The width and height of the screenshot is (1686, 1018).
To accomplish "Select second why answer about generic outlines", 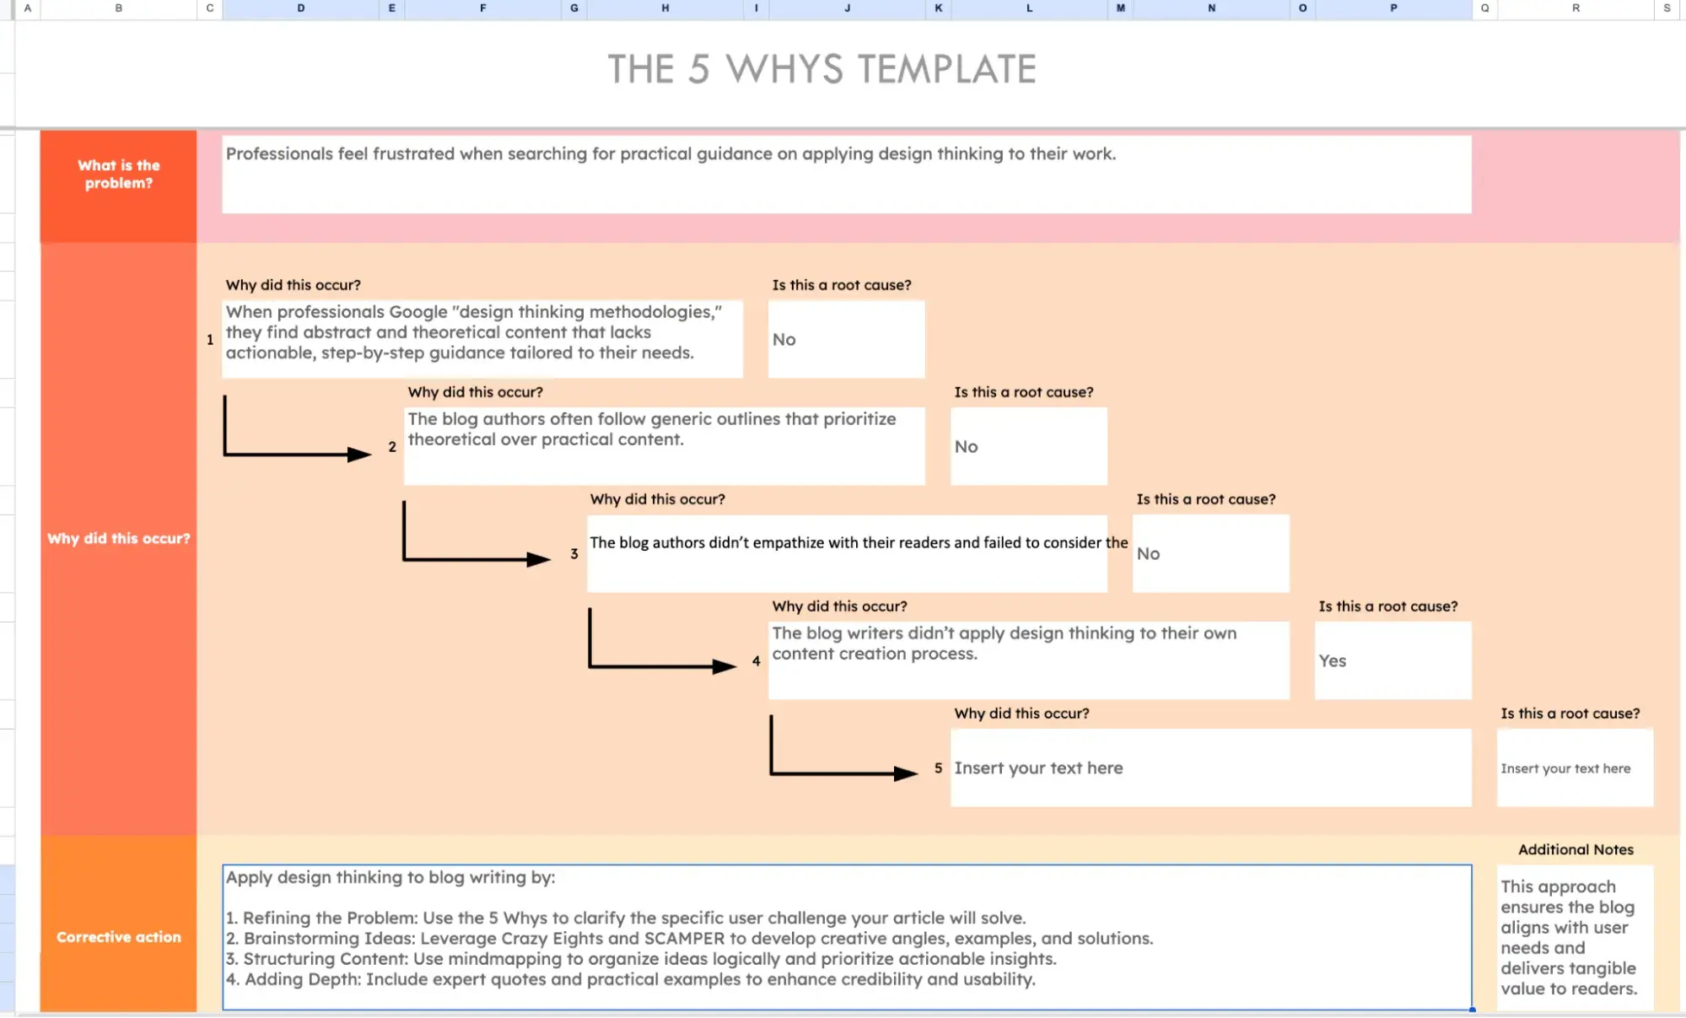I will click(x=665, y=446).
